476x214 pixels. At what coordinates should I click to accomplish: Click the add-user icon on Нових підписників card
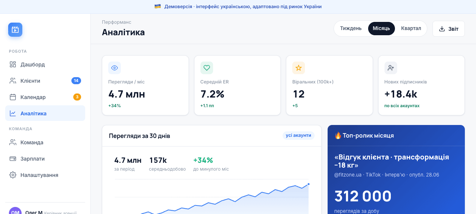click(391, 68)
